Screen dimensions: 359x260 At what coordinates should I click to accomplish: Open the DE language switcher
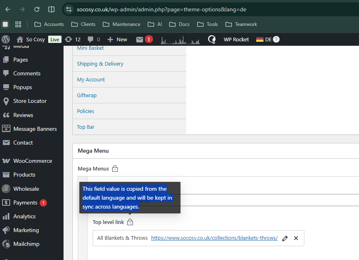(x=268, y=39)
